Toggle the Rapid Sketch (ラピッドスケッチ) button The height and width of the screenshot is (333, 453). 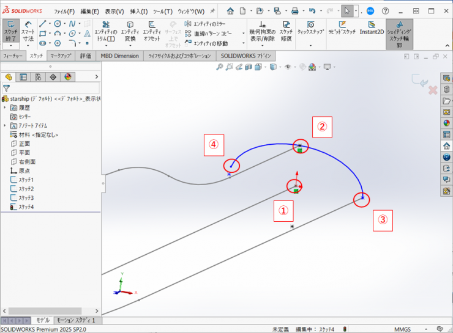(343, 29)
